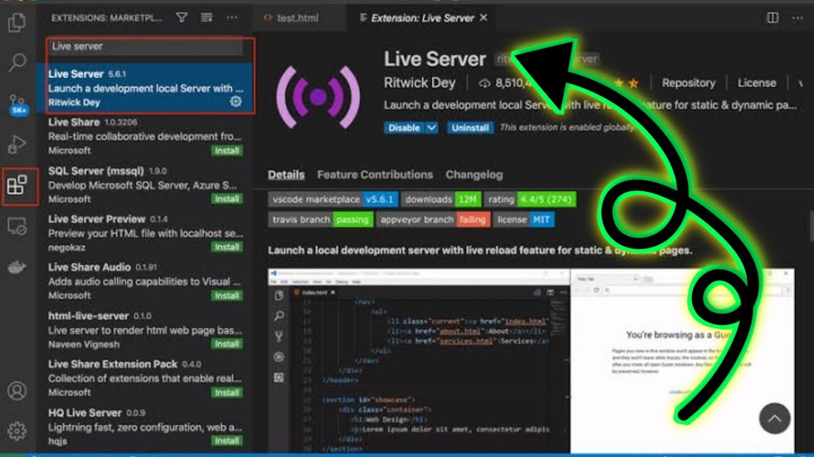This screenshot has height=457, width=814.
Task: Click the license MIT badge
Action: (x=524, y=220)
